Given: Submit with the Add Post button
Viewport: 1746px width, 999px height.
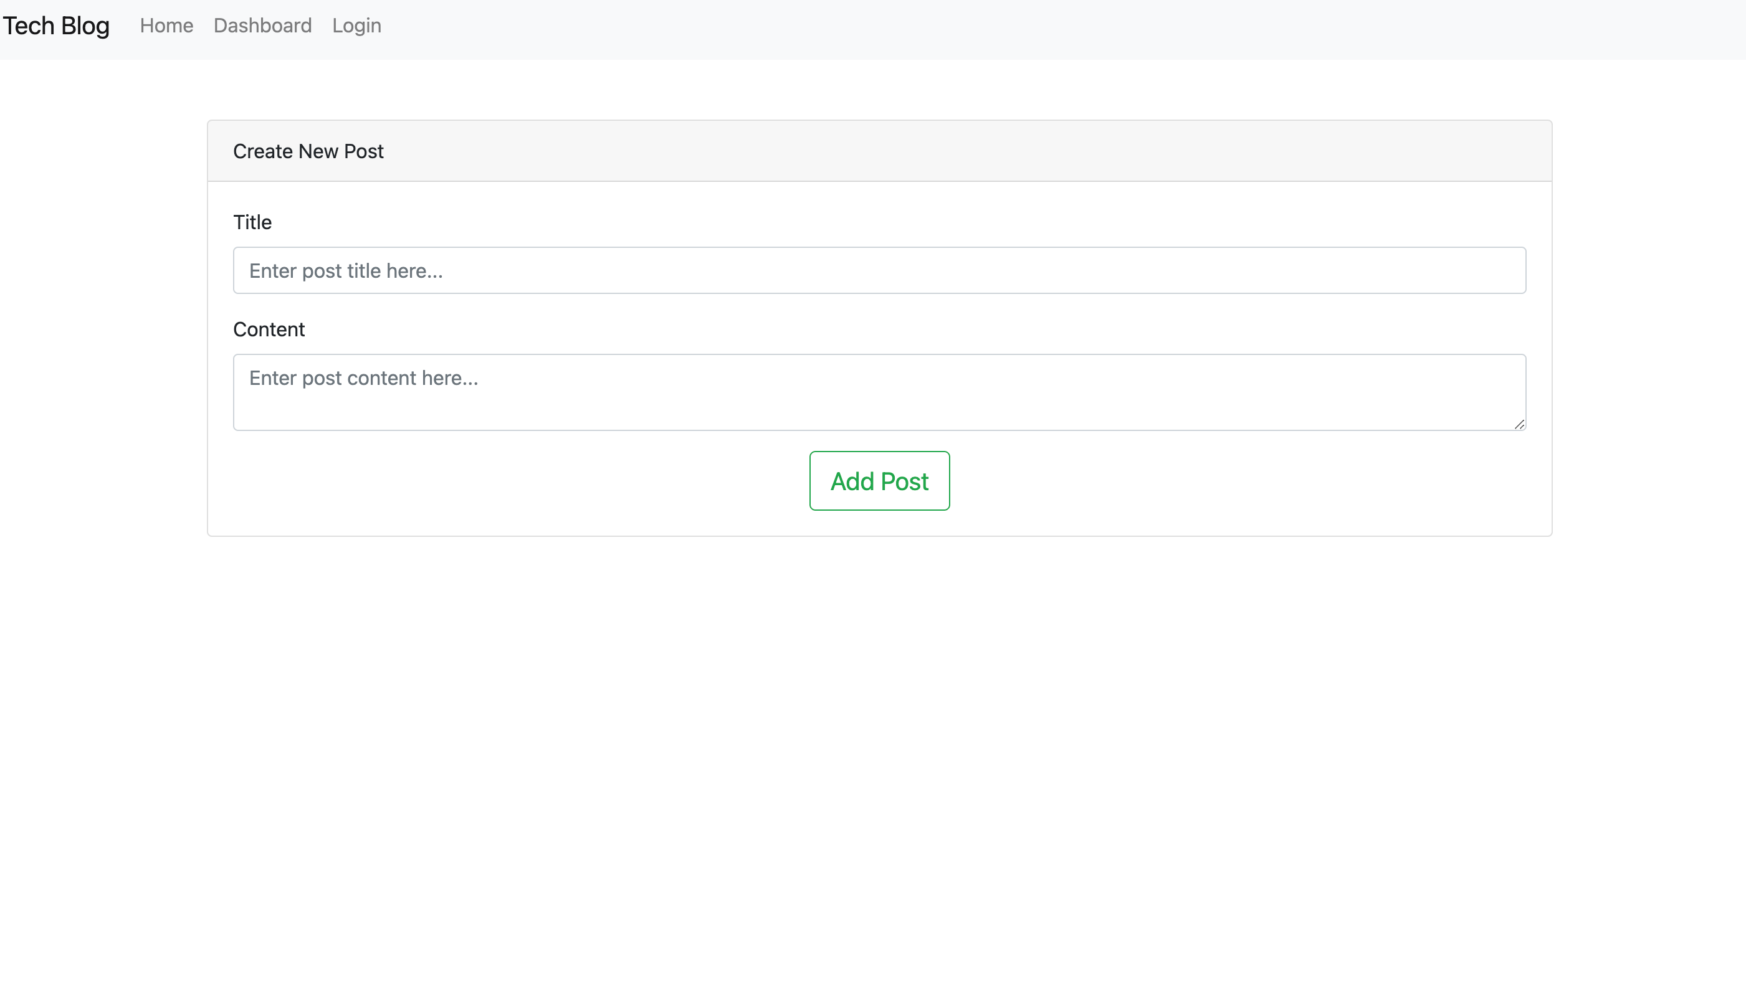Looking at the screenshot, I should (879, 481).
